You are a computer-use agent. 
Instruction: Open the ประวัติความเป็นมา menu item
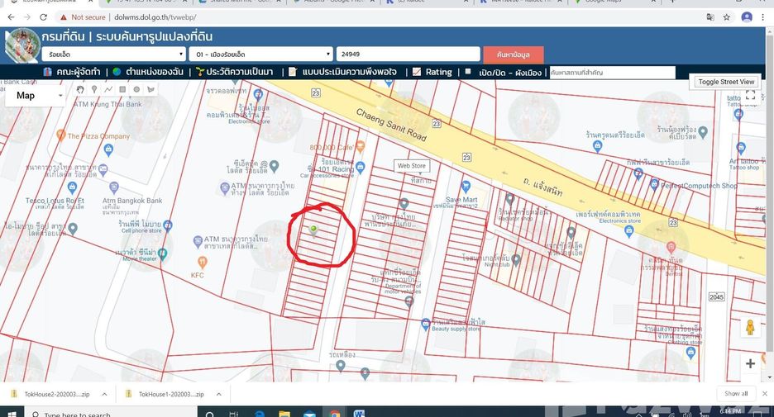tap(235, 72)
